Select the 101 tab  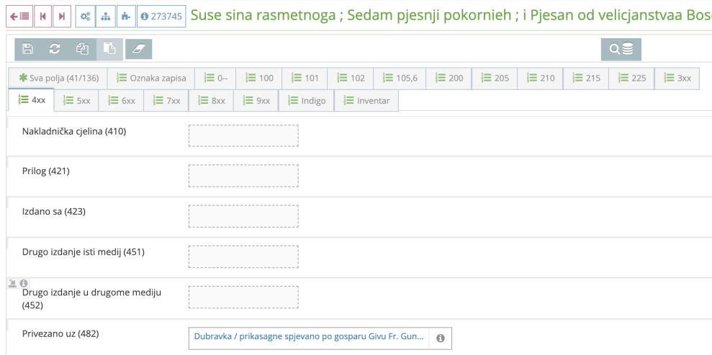pos(305,78)
